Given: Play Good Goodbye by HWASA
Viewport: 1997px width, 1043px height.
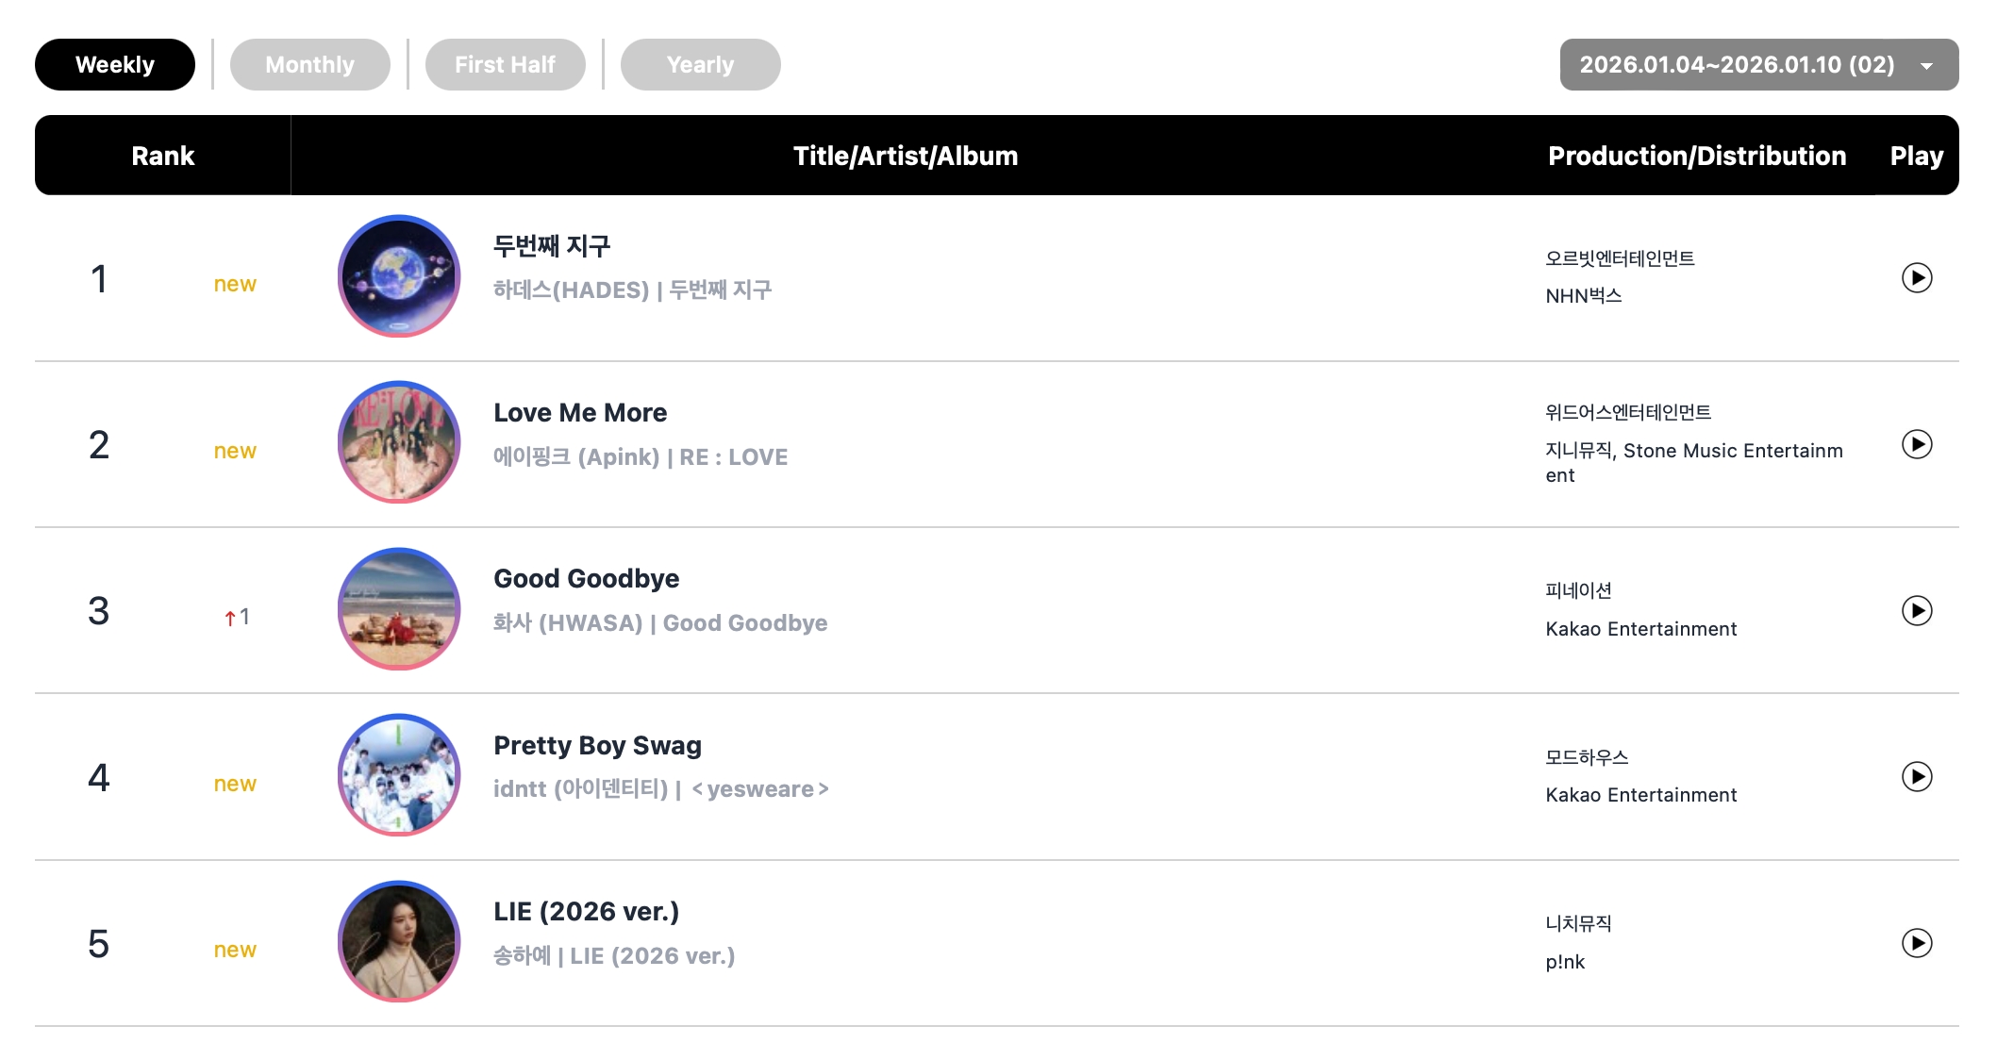Looking at the screenshot, I should click(x=1916, y=611).
